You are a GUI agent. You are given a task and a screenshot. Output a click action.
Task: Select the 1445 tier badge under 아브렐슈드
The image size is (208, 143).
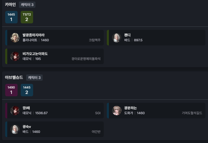tap(27, 90)
